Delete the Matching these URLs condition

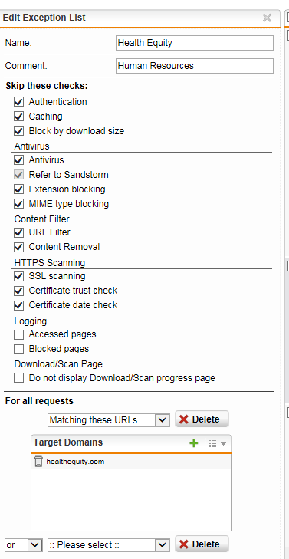point(202,419)
